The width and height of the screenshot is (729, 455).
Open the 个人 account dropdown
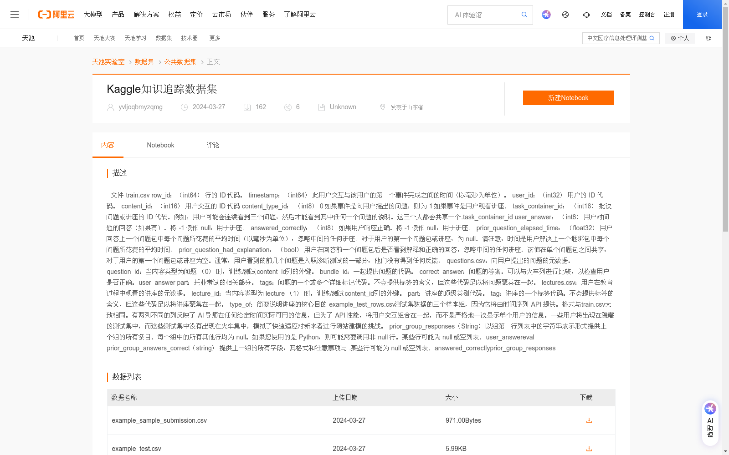point(680,38)
